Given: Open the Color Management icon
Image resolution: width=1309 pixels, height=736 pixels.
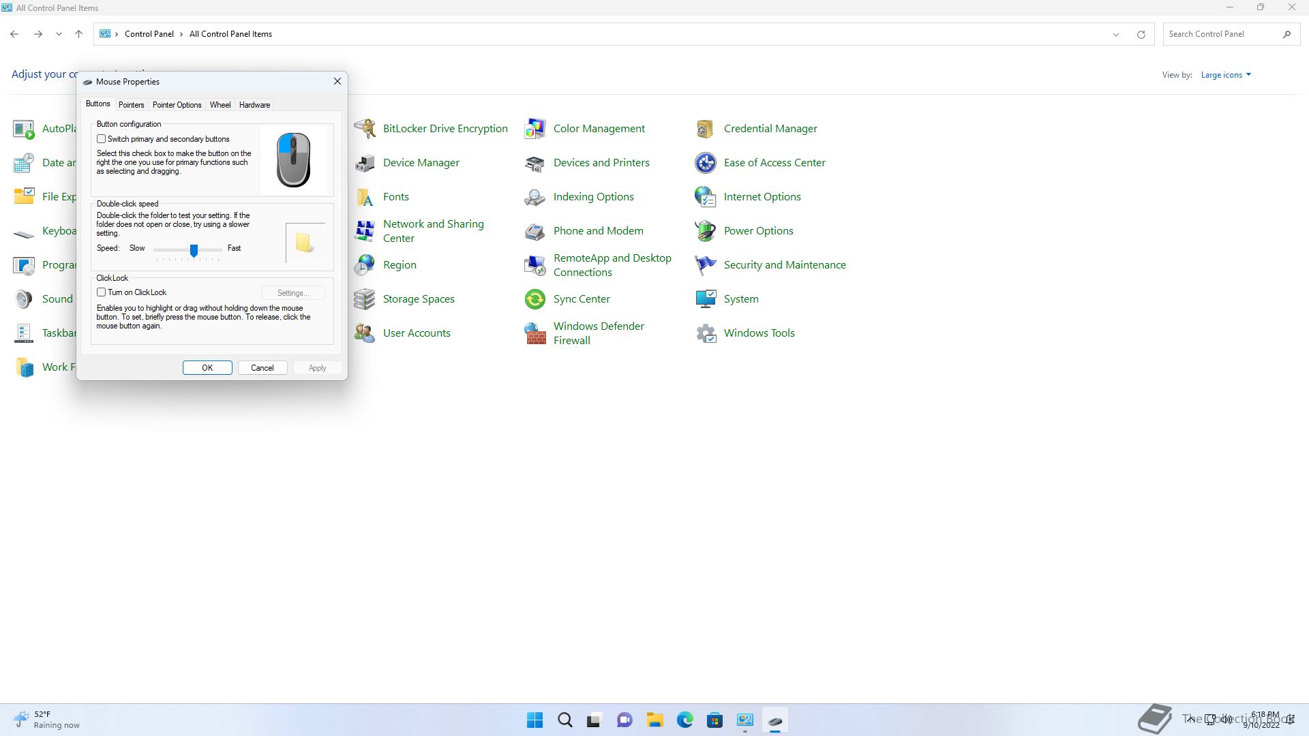Looking at the screenshot, I should [x=535, y=128].
